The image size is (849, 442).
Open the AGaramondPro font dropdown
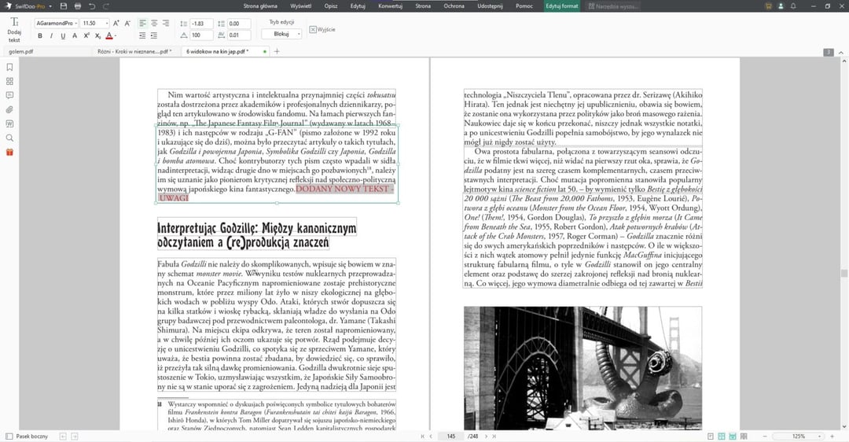click(x=57, y=24)
